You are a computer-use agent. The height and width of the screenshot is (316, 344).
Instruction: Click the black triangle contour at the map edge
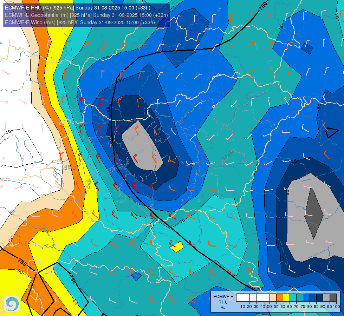click(x=331, y=132)
